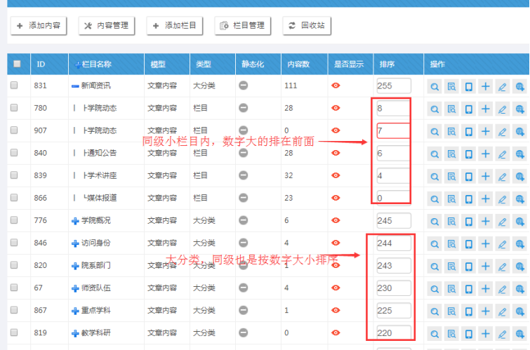This screenshot has width=530, height=350.
Task: Click the pencil edit icon for 通知公告
Action: [502, 154]
